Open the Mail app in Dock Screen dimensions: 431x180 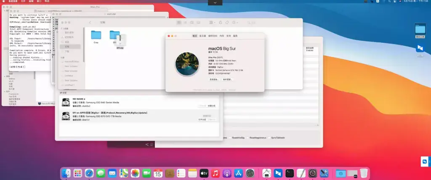(112, 173)
